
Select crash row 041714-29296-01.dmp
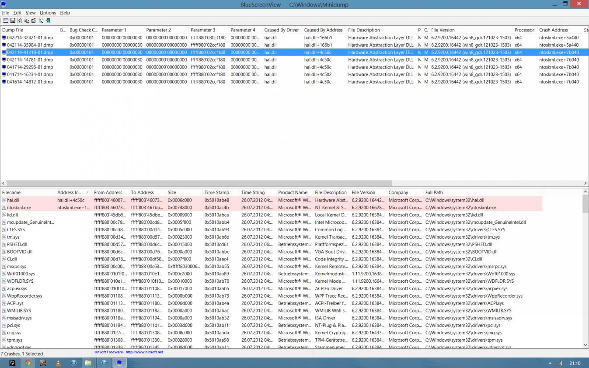[294, 67]
